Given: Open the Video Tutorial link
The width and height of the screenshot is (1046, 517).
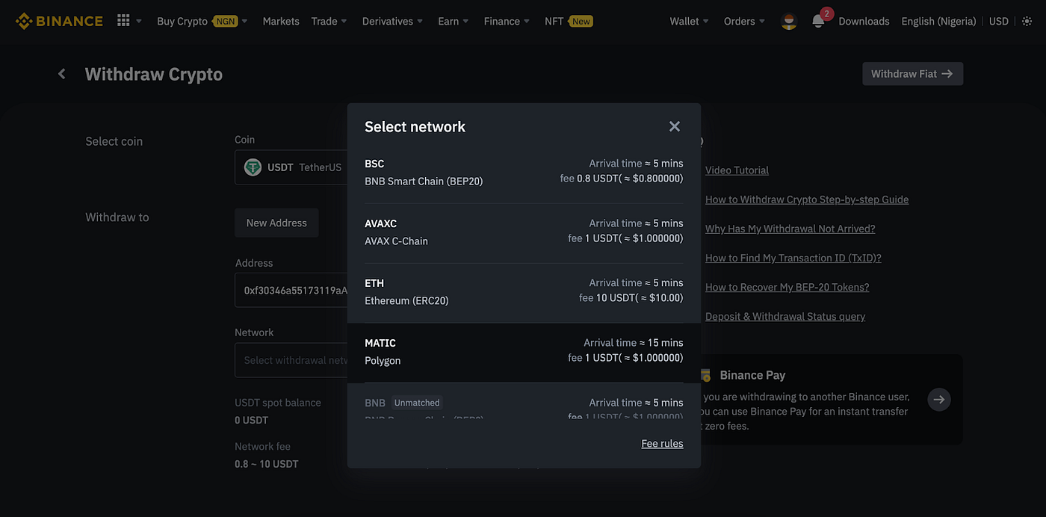Looking at the screenshot, I should click(x=737, y=170).
